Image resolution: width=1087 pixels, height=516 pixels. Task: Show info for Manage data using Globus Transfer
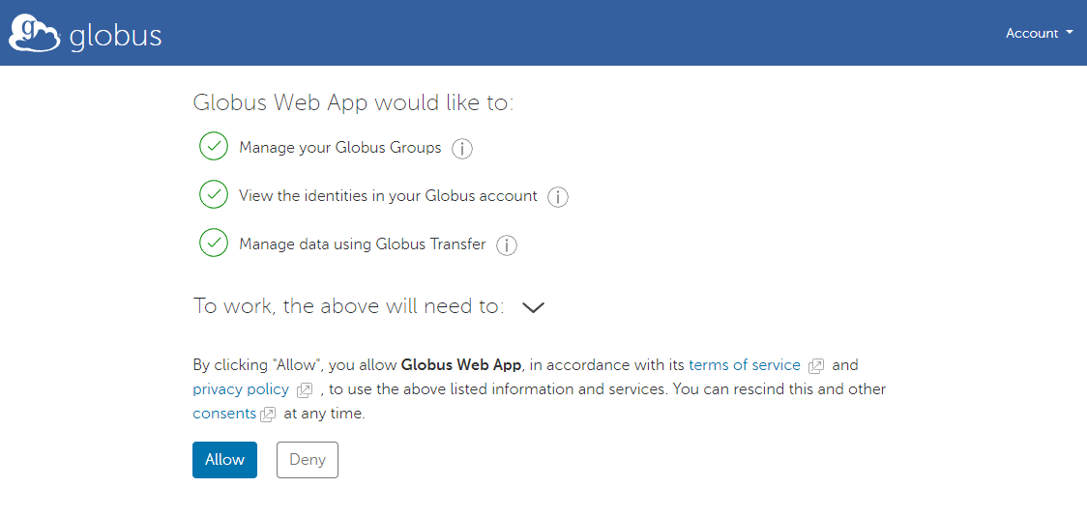click(x=507, y=245)
